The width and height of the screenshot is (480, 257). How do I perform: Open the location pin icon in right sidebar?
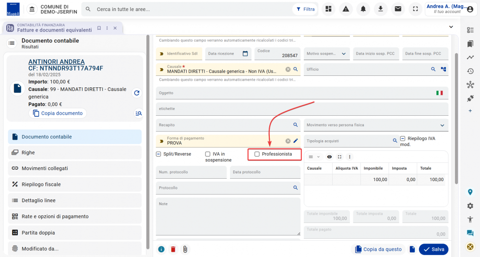(470, 192)
